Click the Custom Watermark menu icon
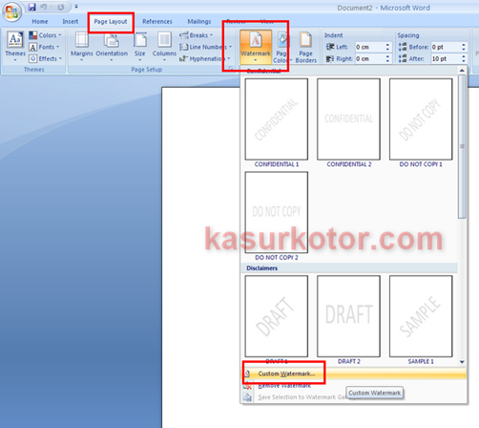 pos(247,374)
